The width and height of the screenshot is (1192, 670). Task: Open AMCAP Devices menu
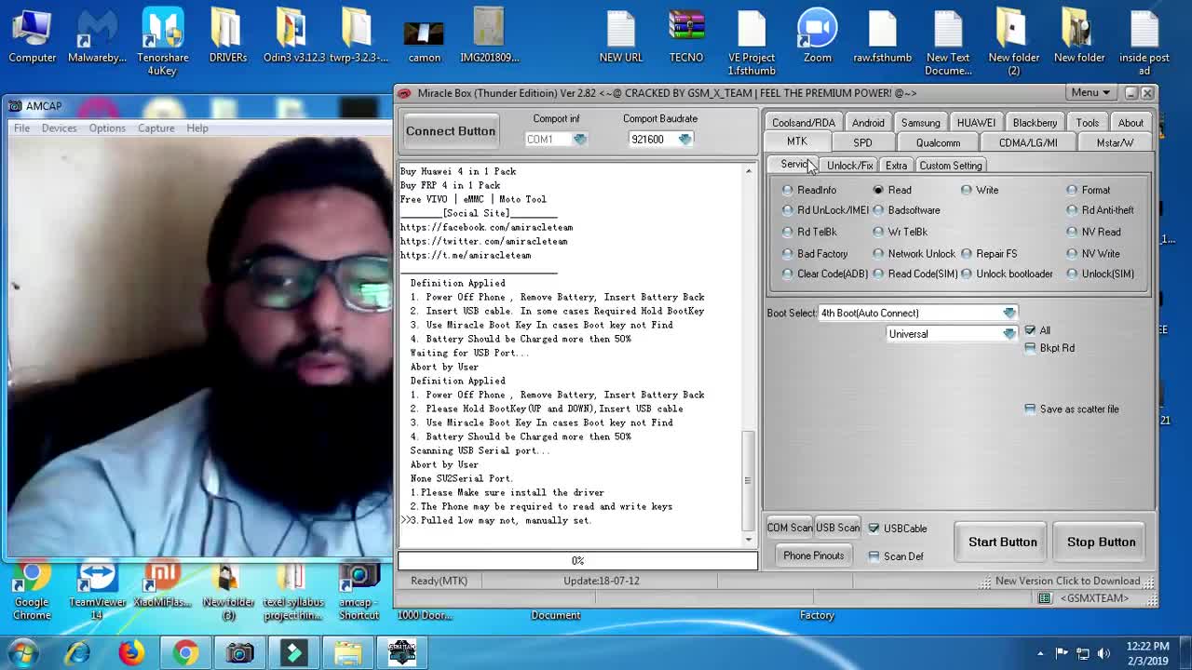click(59, 128)
